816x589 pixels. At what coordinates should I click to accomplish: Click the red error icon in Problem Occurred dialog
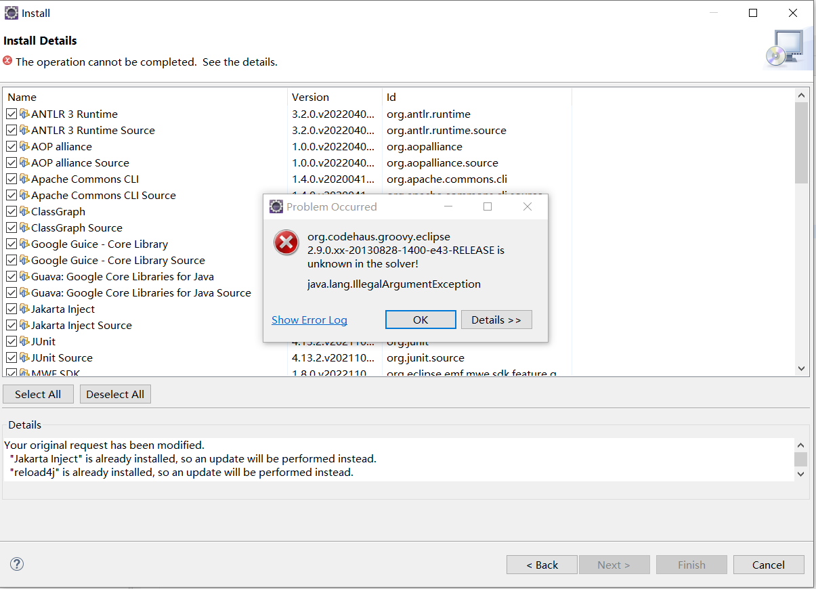click(x=286, y=242)
